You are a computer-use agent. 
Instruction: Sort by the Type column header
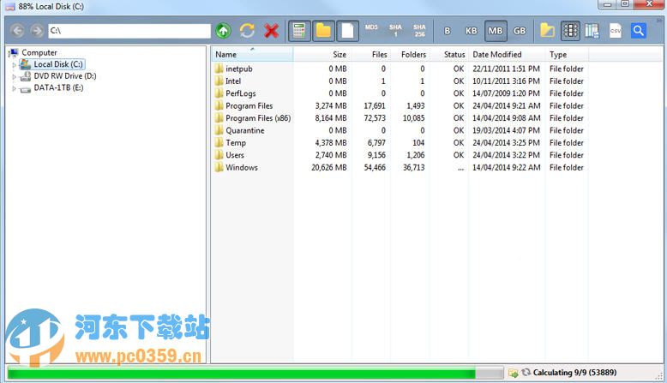pos(567,55)
